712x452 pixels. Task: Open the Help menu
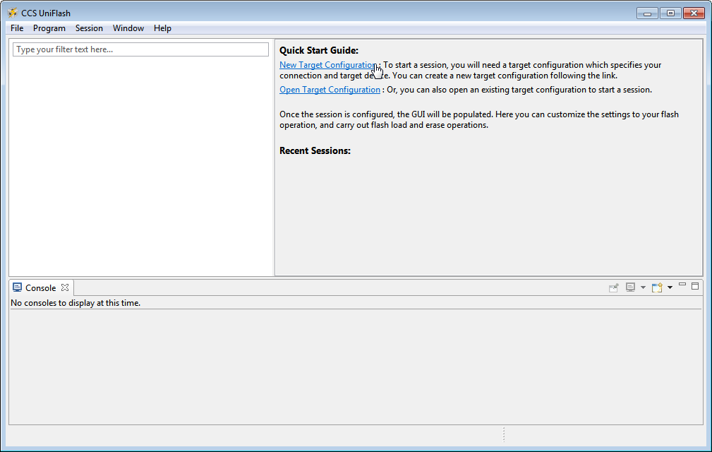pos(162,28)
